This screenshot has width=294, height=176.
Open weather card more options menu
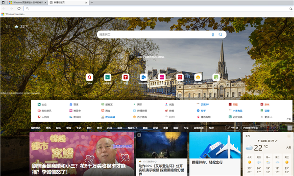point(289,136)
